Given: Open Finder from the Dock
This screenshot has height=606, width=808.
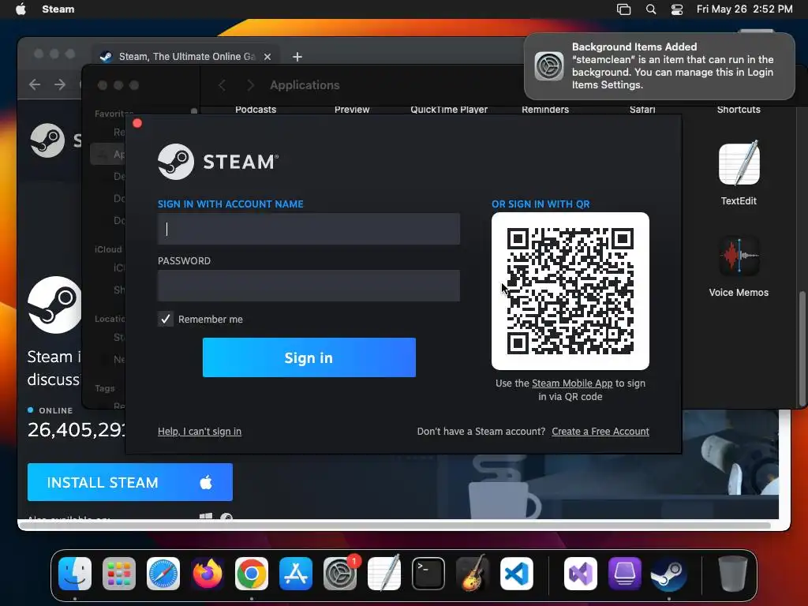Looking at the screenshot, I should [x=75, y=574].
